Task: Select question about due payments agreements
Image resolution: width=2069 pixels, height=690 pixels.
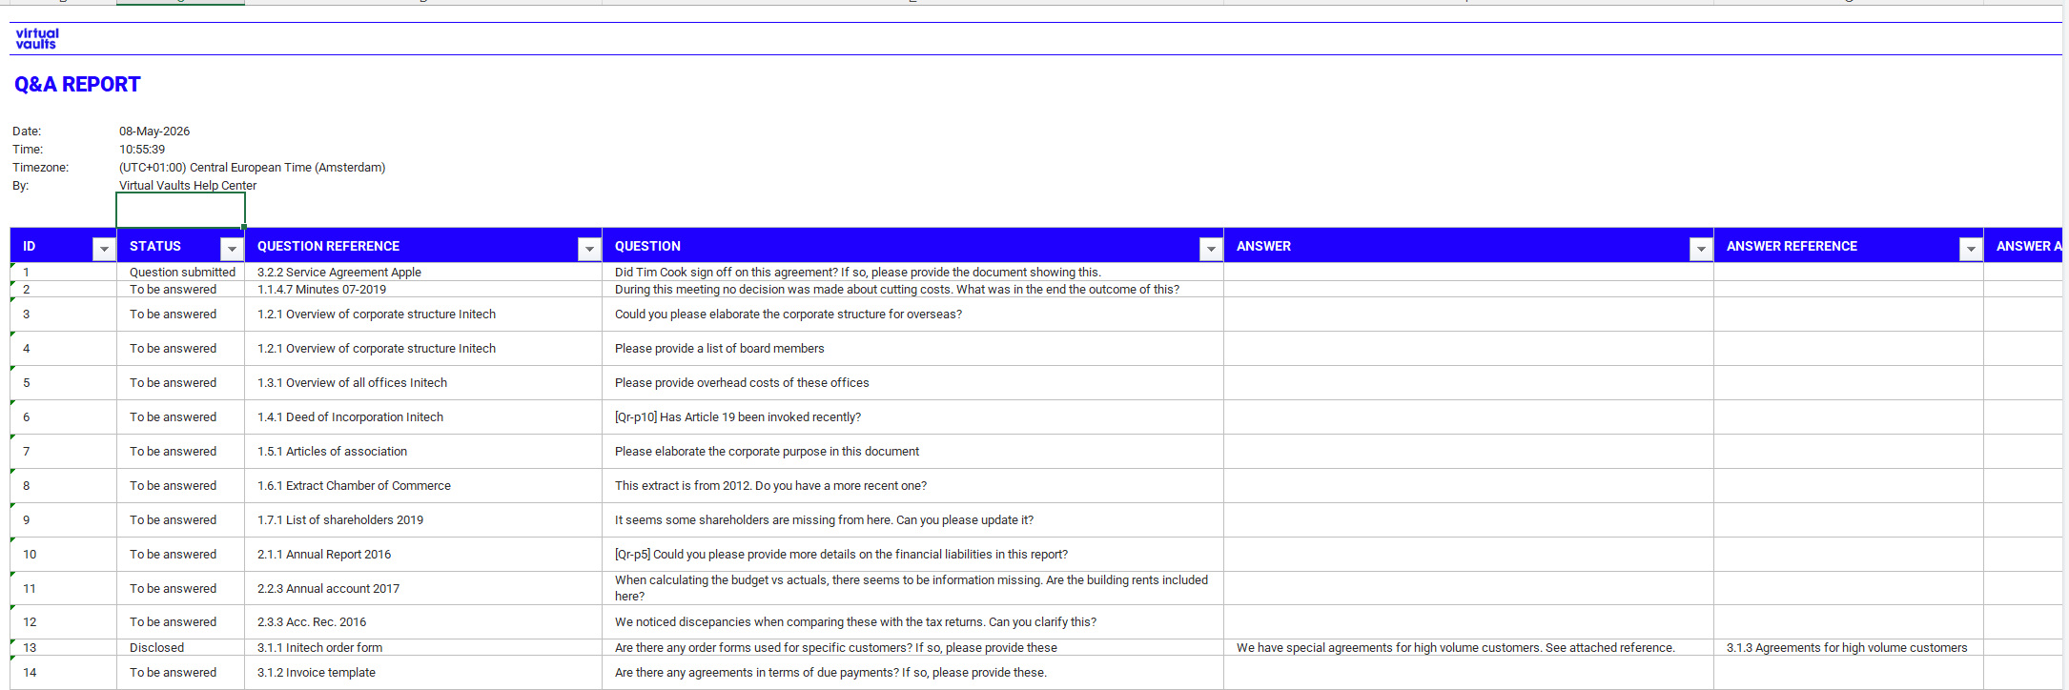Action: (912, 672)
